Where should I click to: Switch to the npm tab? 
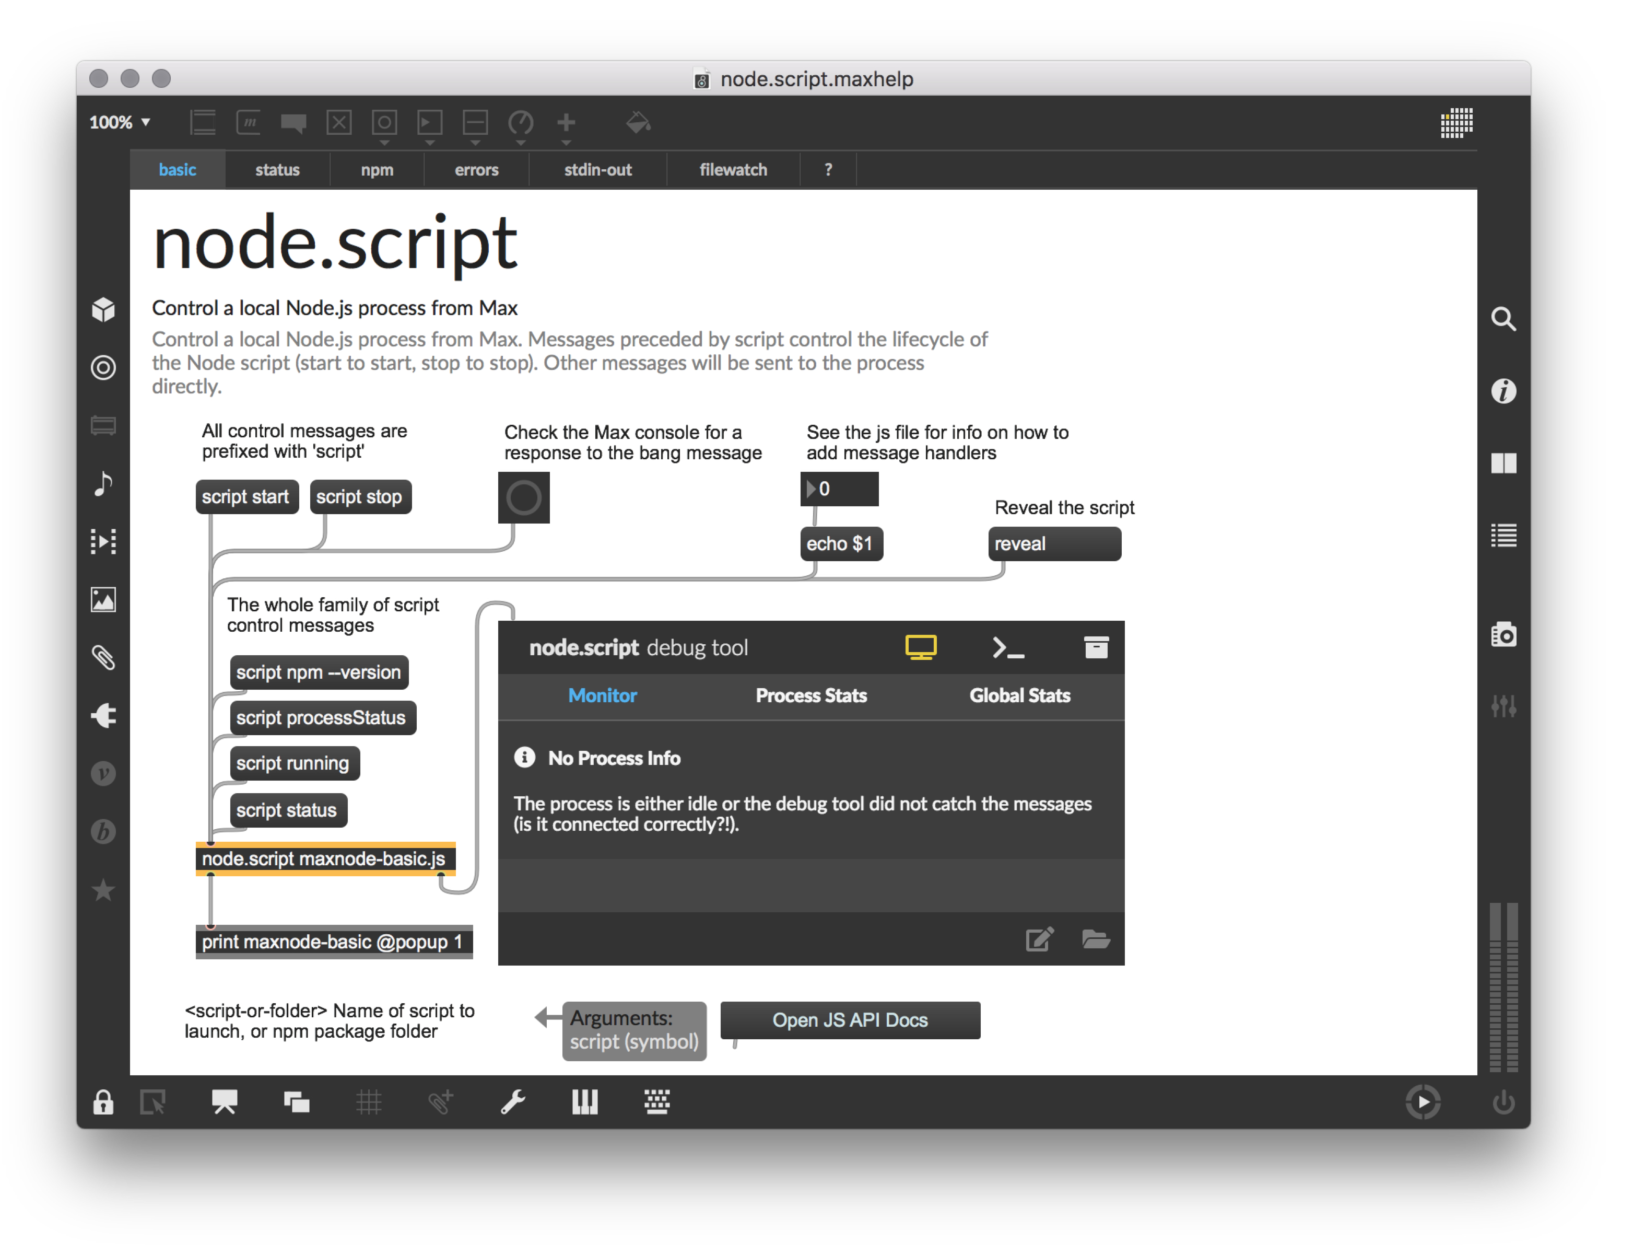377,169
